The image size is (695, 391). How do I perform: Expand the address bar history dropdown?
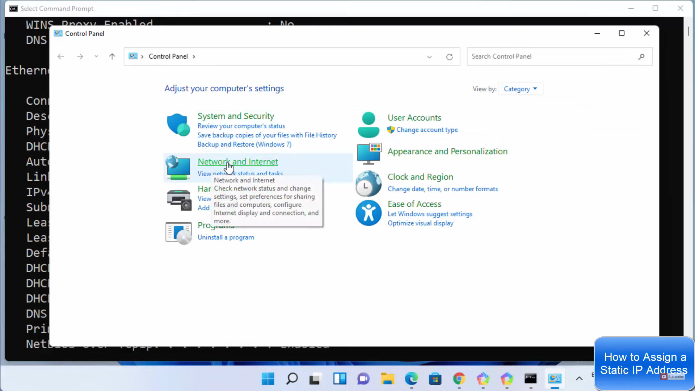(x=429, y=57)
